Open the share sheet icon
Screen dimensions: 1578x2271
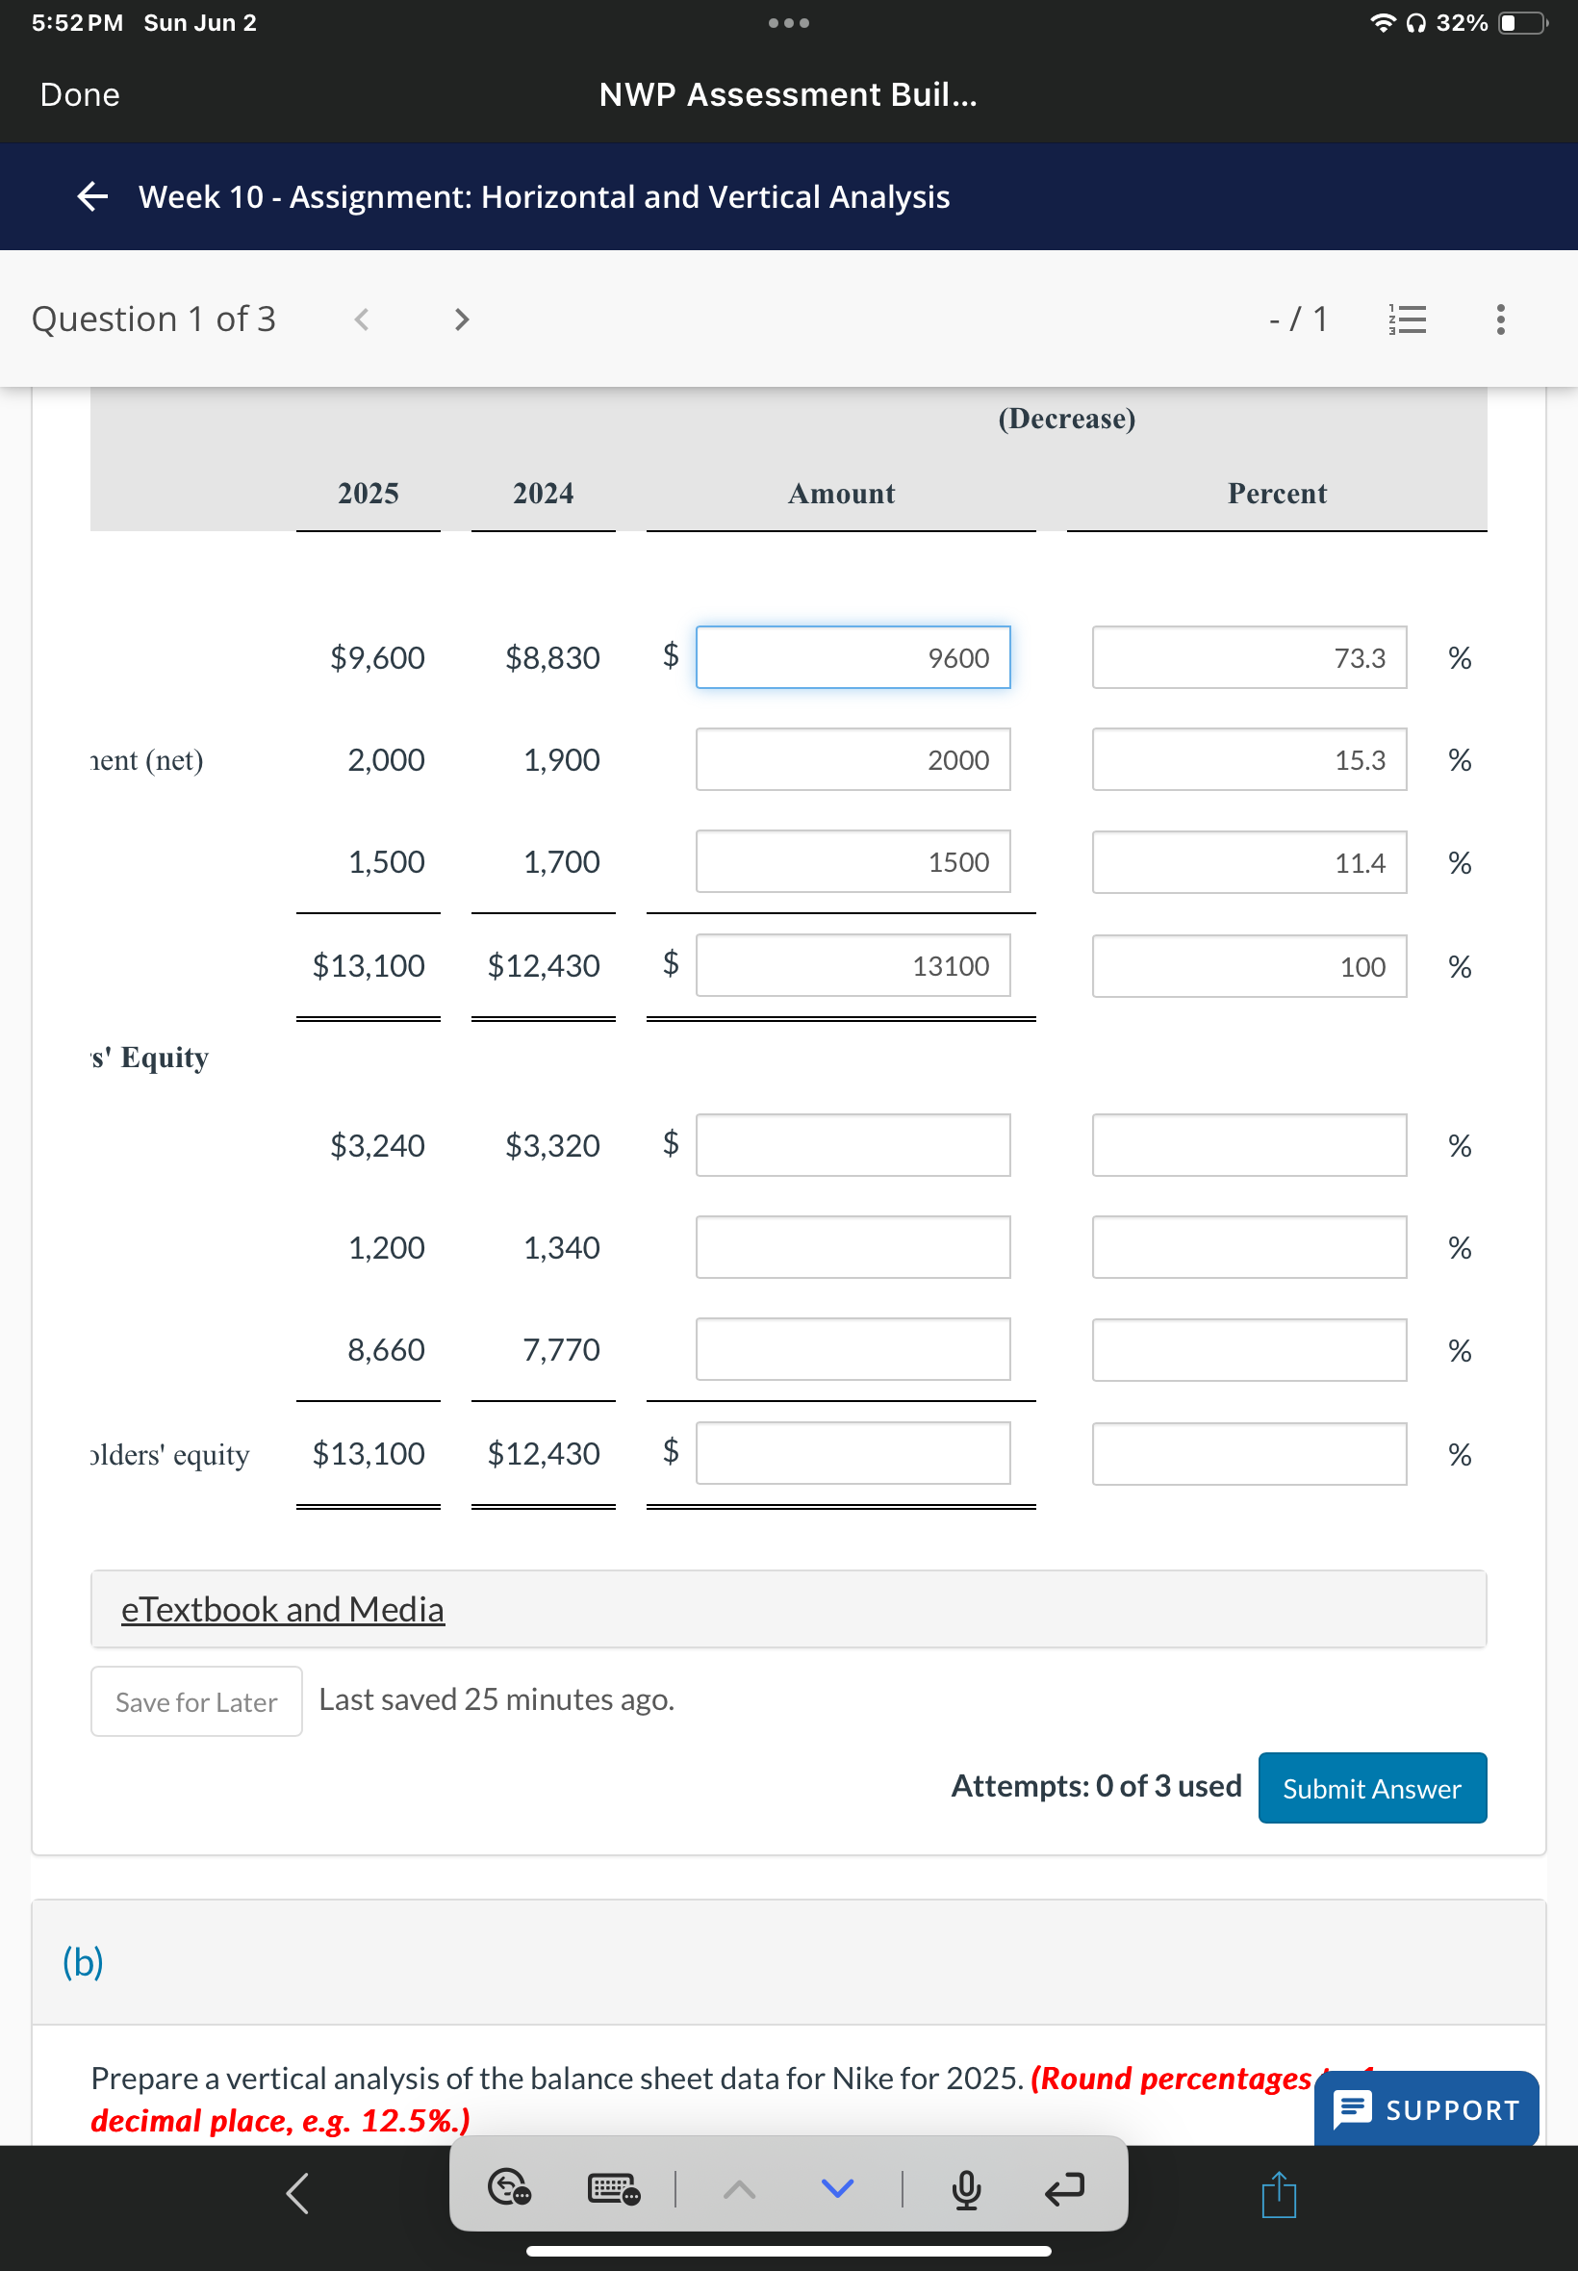[x=1279, y=2194]
